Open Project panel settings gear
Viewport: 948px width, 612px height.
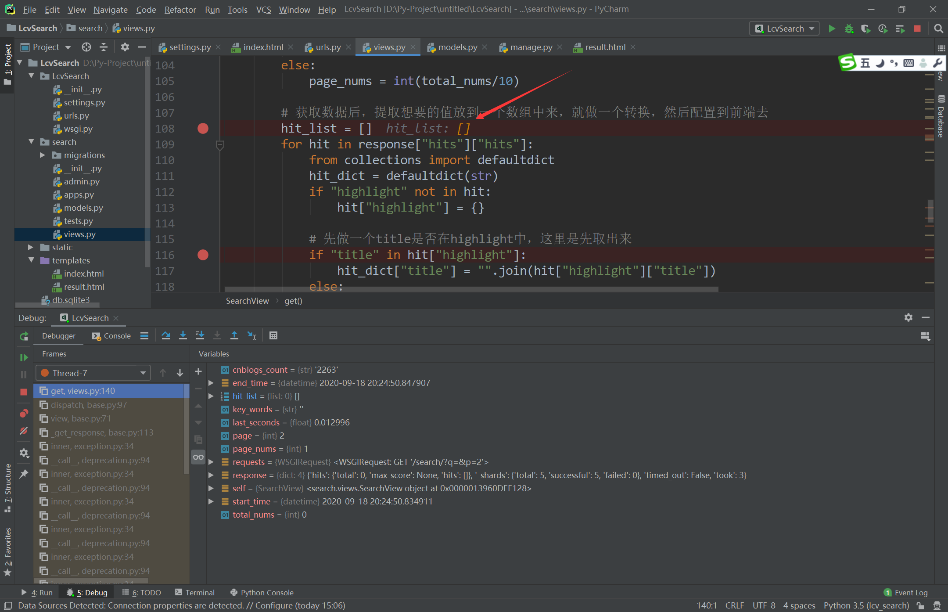[x=125, y=47]
